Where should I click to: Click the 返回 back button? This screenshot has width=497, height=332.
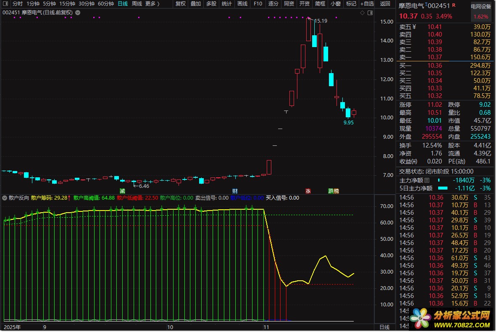click(385, 3)
